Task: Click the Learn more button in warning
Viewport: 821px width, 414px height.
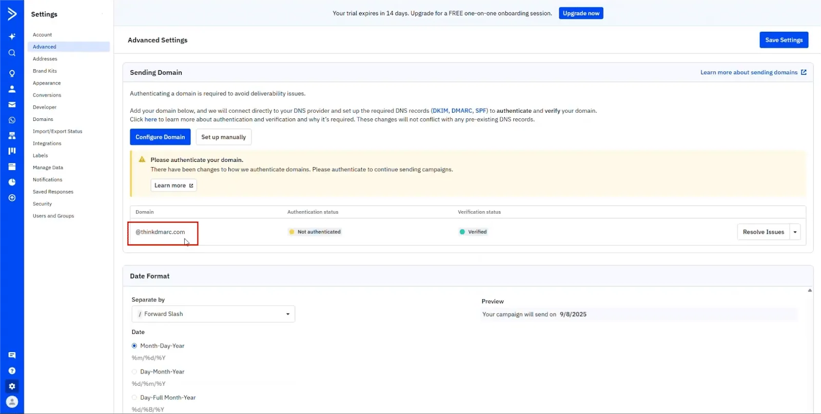Action: (x=173, y=185)
